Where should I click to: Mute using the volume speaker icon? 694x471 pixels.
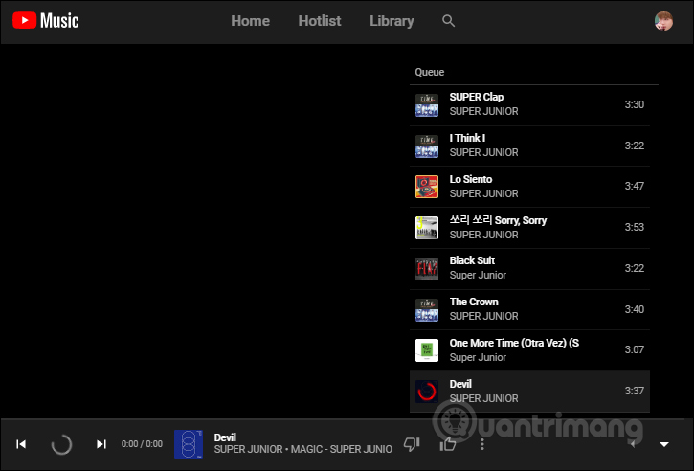point(633,444)
